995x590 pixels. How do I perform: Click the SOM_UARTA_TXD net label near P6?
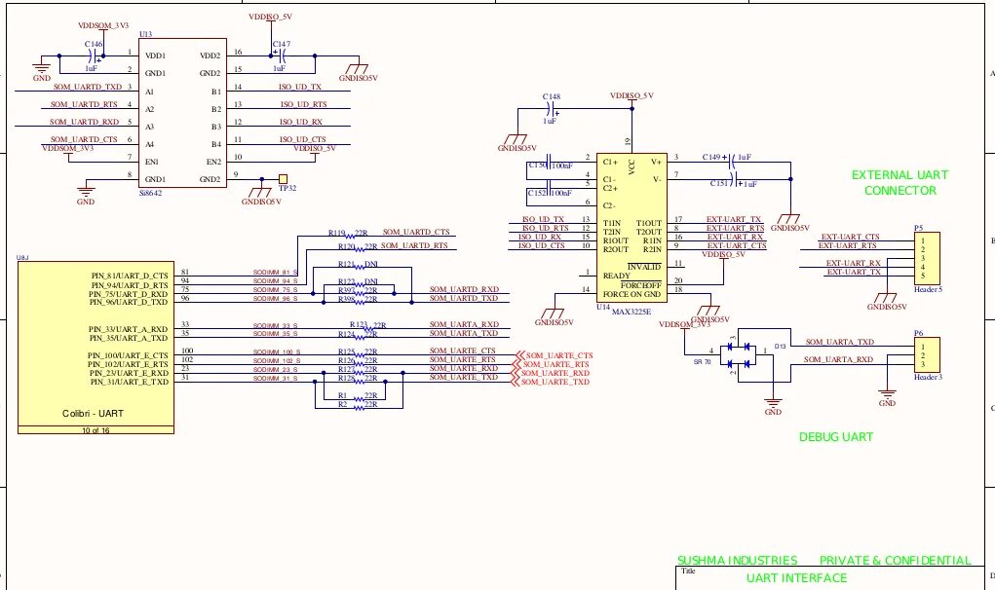point(839,342)
